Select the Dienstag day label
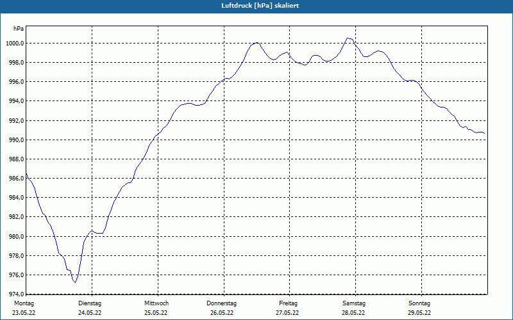513x320 pixels. point(90,303)
